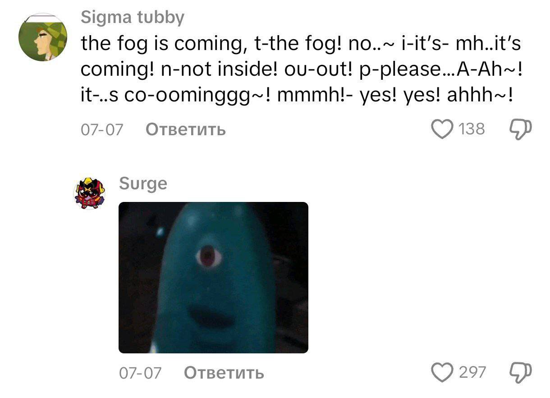Click Ответить under Surge's image reply
This screenshot has width=550, height=398.
[224, 373]
